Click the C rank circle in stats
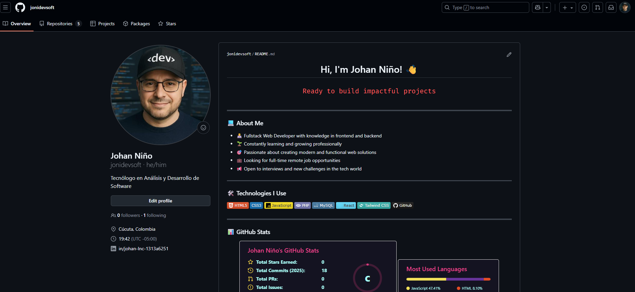 (367, 278)
